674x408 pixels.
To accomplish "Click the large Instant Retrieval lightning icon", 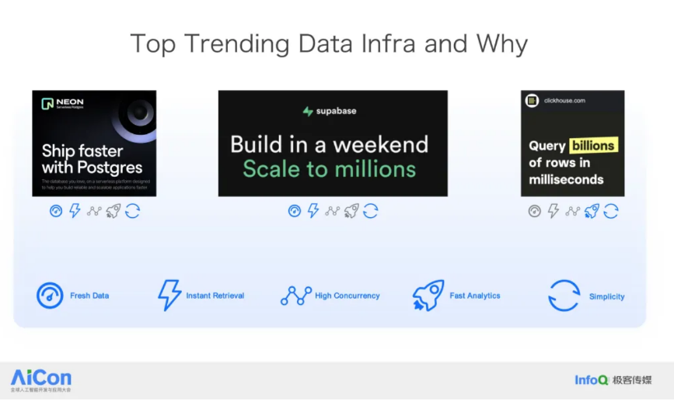I will (169, 296).
